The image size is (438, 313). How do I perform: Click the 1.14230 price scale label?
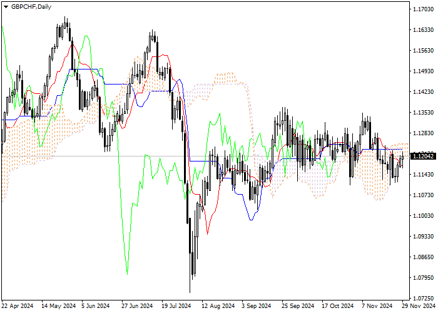coord(423,92)
